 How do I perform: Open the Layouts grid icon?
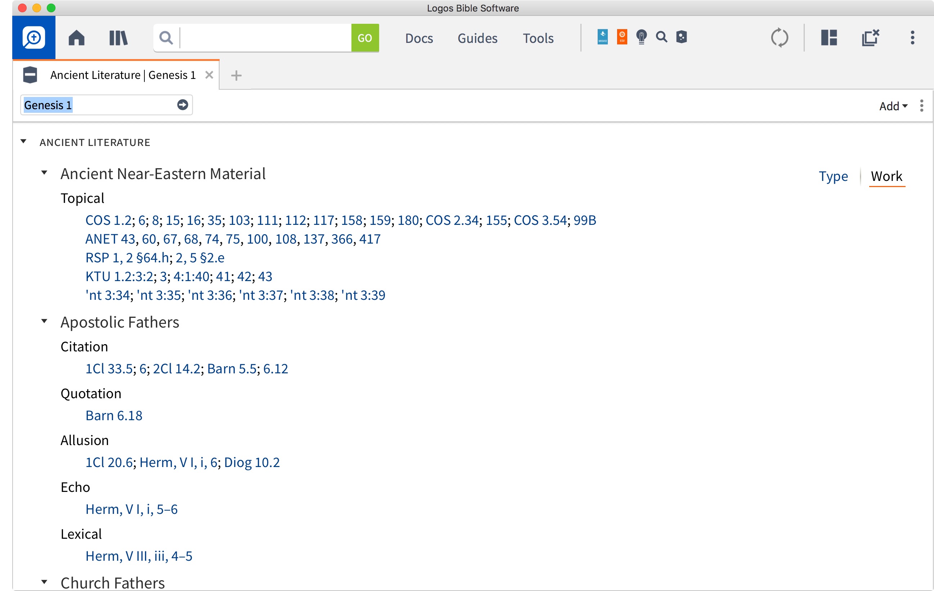829,38
